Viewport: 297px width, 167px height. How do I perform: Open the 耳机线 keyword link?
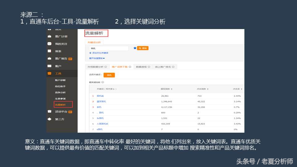pos(100,96)
